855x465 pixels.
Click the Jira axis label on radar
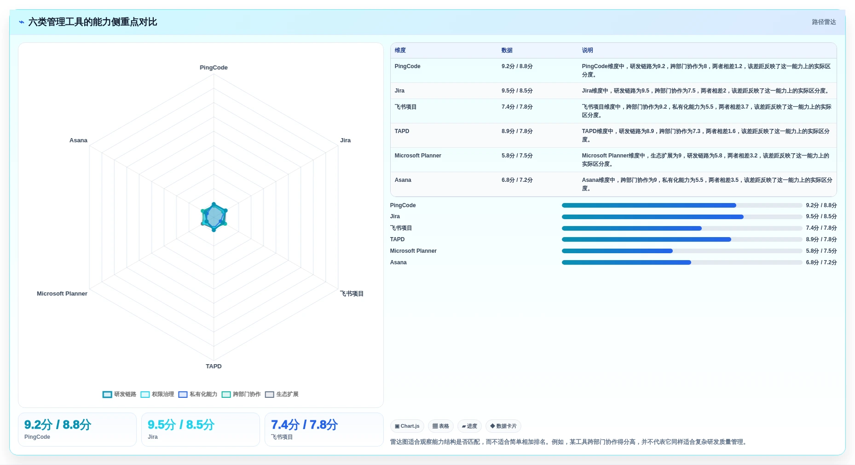[345, 140]
